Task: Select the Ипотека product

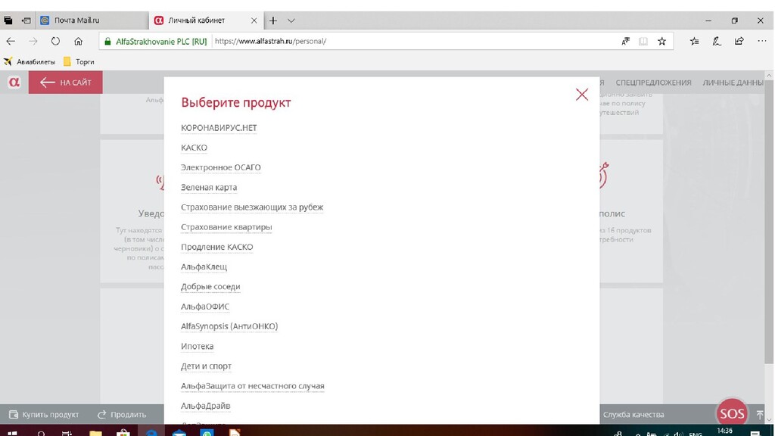Action: [198, 346]
